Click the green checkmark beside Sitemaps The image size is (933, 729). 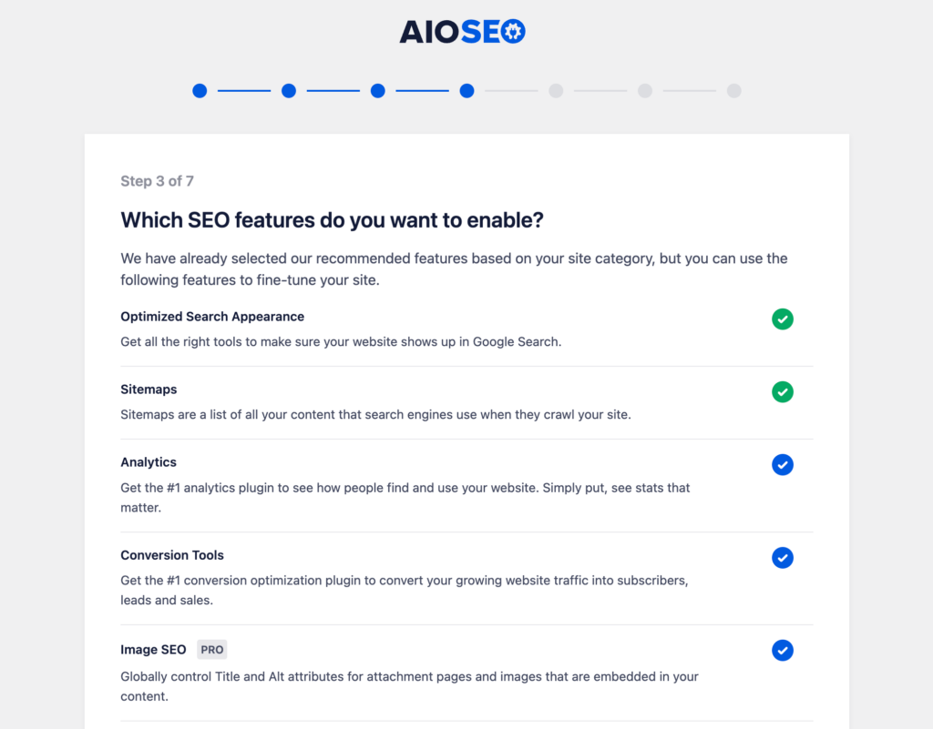pyautogui.click(x=783, y=391)
